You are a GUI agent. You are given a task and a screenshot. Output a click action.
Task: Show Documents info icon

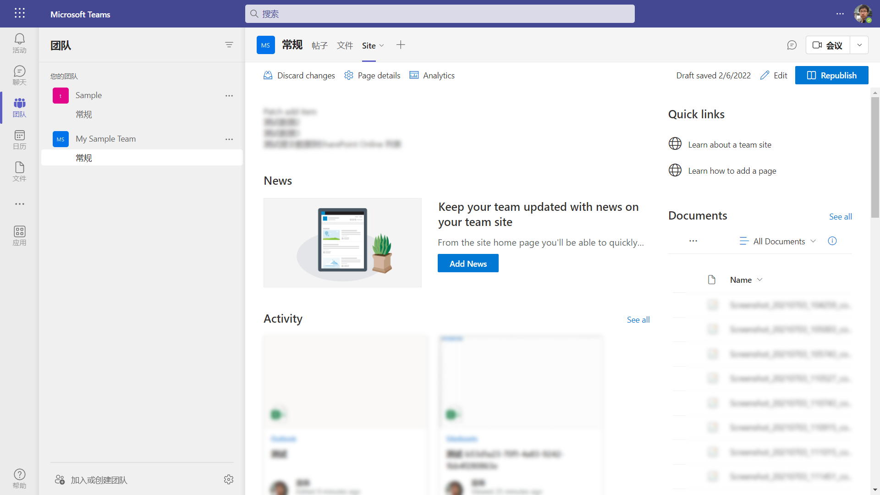click(832, 241)
